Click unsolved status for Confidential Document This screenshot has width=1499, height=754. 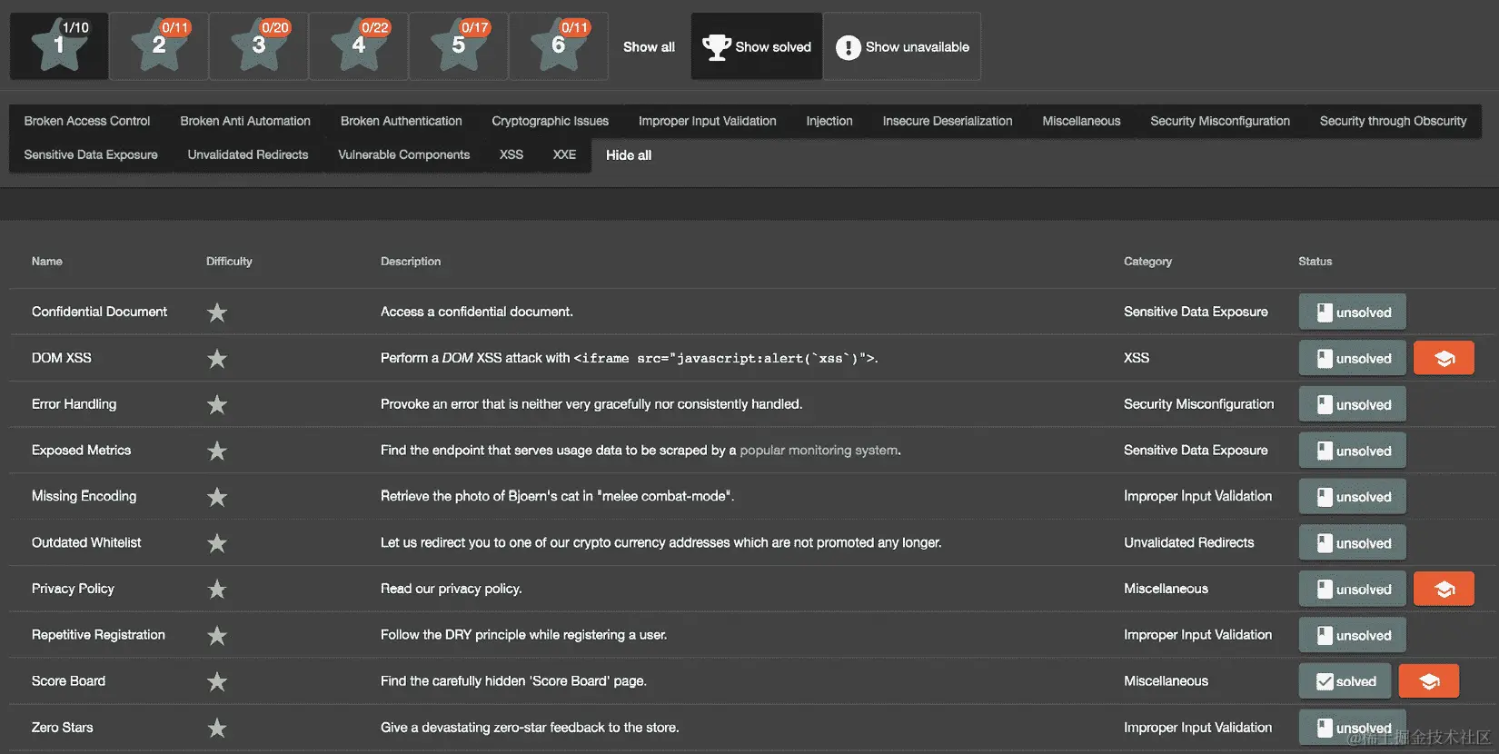click(x=1352, y=312)
